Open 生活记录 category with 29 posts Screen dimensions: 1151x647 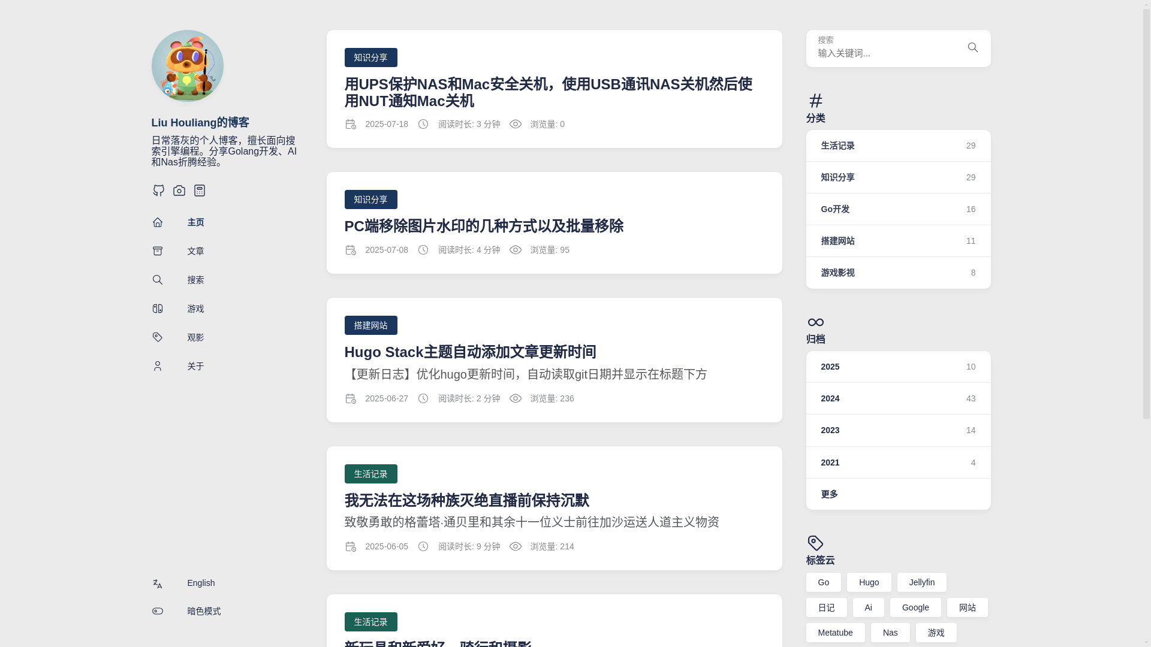tap(898, 146)
